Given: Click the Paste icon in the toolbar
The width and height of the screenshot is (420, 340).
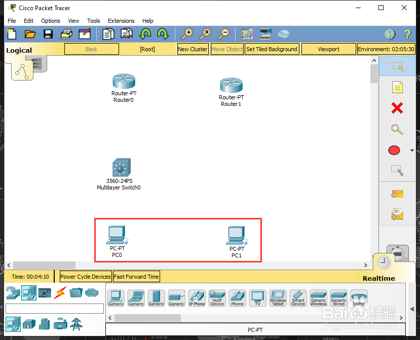Looking at the screenshot, I should pos(127,34).
